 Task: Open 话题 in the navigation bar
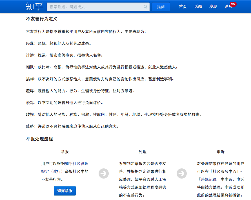(198, 6)
